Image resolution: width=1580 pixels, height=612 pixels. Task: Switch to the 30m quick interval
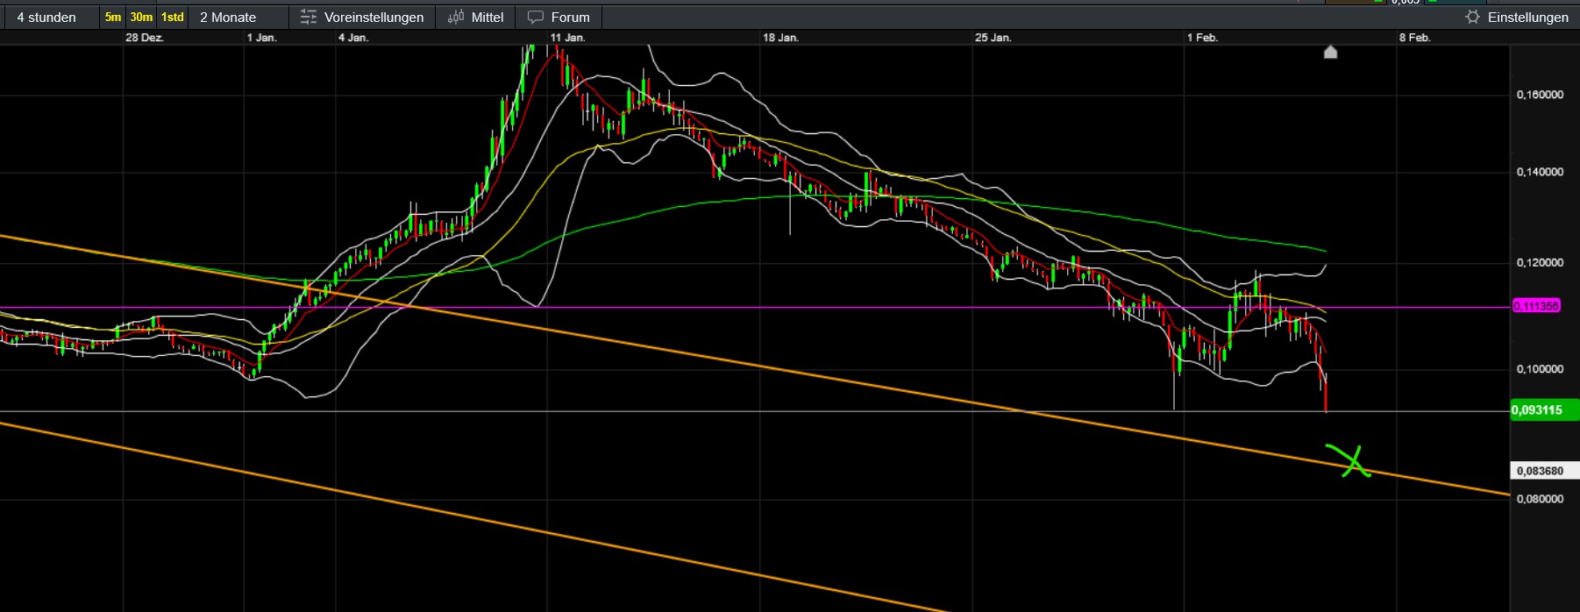coord(141,18)
